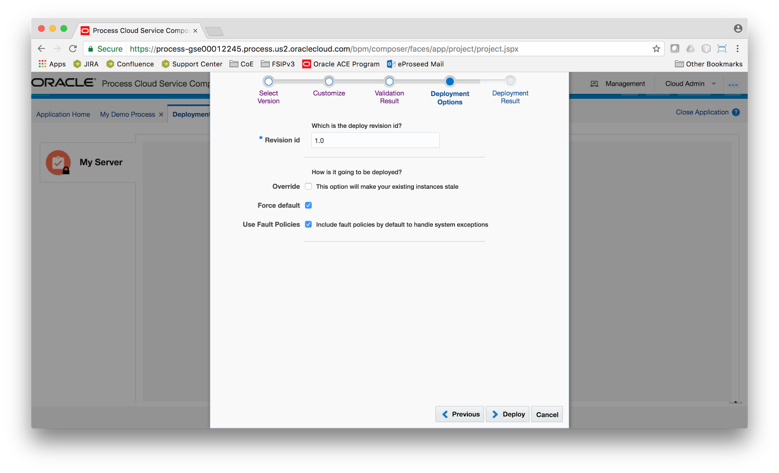Click the Revision id input field
Image resolution: width=779 pixels, height=473 pixels.
[375, 140]
